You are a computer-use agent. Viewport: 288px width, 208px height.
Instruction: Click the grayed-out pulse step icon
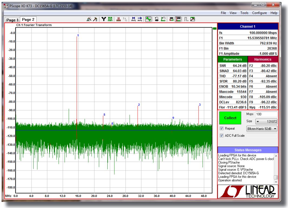pyautogui.click(x=186, y=19)
